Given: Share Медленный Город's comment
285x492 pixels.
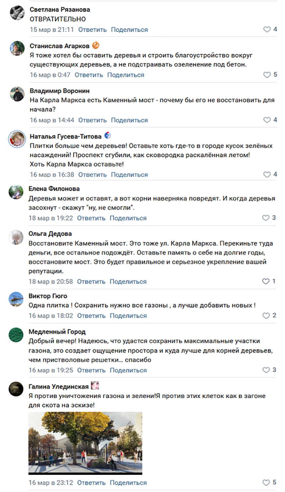Looking at the screenshot, I should (128, 370).
